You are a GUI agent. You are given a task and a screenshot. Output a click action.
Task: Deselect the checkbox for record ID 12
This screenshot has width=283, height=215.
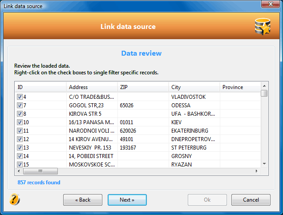(x=20, y=139)
